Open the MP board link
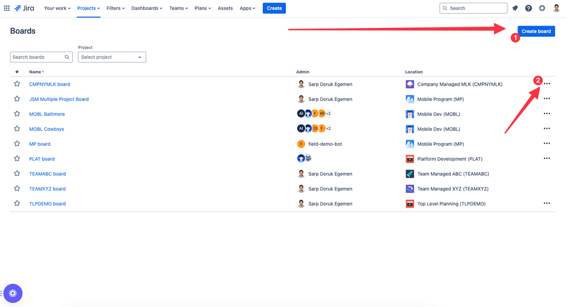The height and width of the screenshot is (307, 567). click(x=40, y=144)
